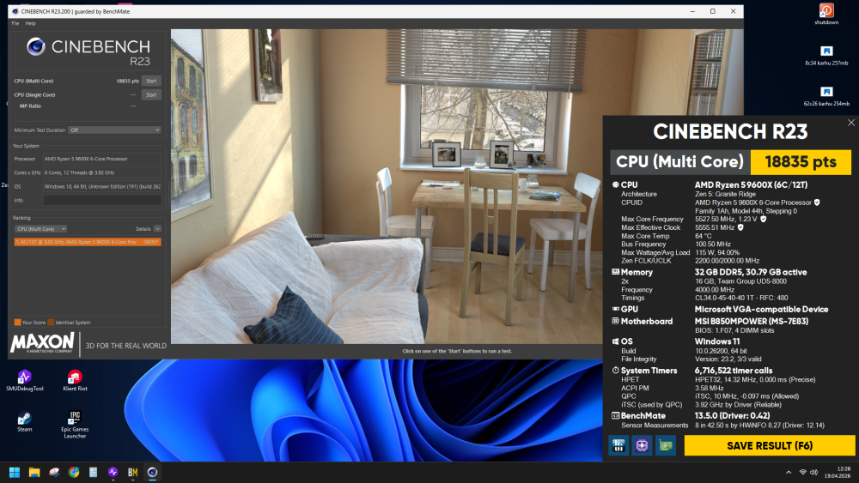Start the CPU (Multi Core) test

151,81
